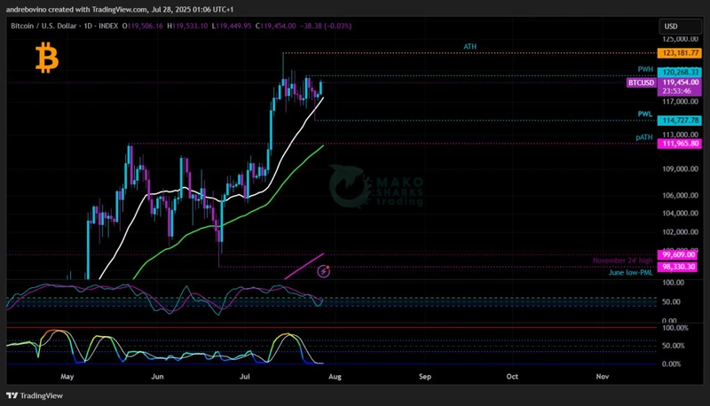
Task: Click the Sep label on time axis
Action: [x=424, y=376]
